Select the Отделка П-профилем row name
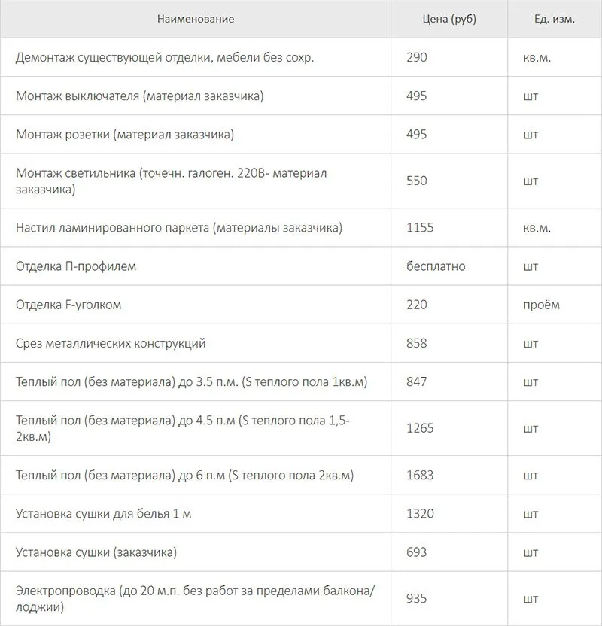Image resolution: width=602 pixels, height=626 pixels. [x=76, y=266]
